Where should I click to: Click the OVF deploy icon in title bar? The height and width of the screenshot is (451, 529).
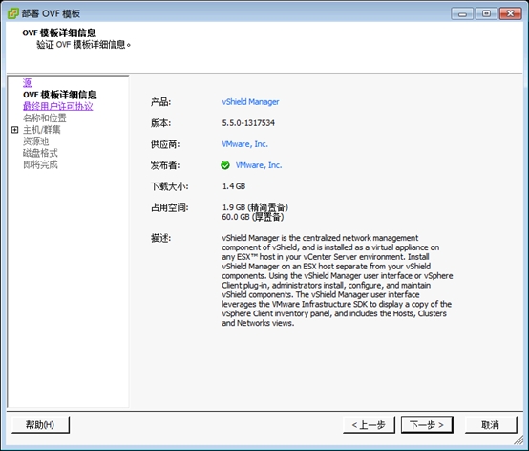pos(13,13)
